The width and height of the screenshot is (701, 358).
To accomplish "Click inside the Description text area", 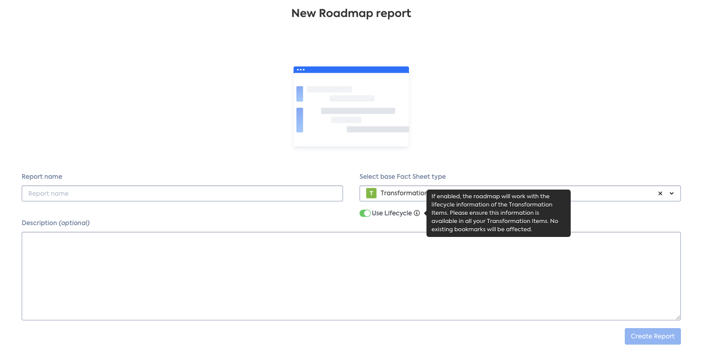I will [351, 276].
